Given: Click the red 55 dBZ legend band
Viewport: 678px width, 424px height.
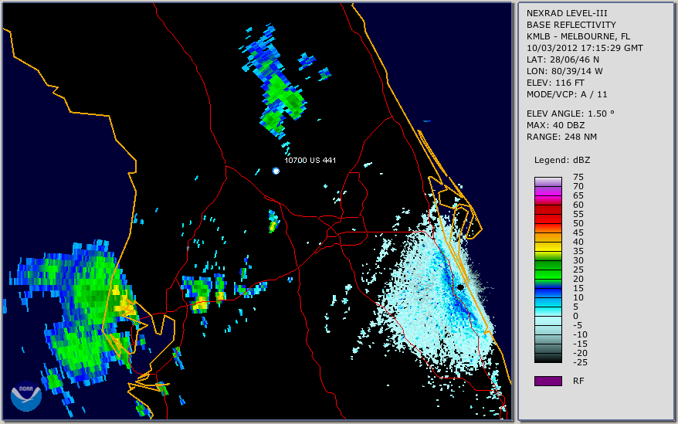Looking at the screenshot, I should click(x=547, y=209).
